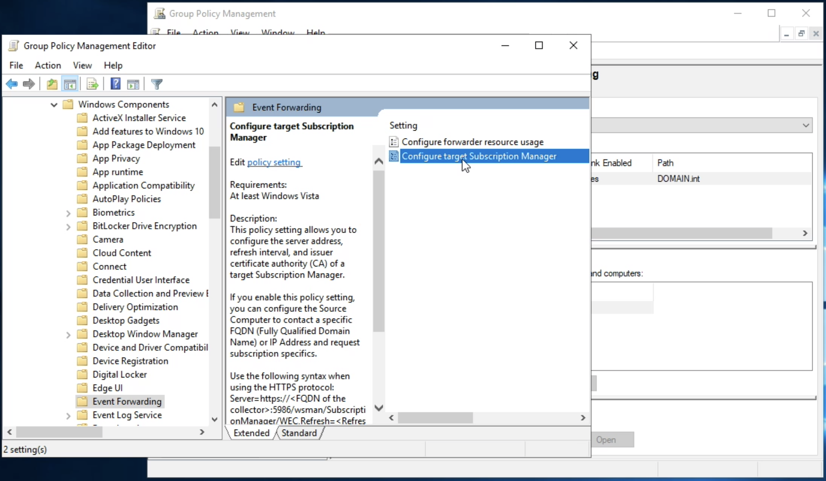Select the Edge UI tree item
Viewport: 826px width, 481px height.
point(107,388)
